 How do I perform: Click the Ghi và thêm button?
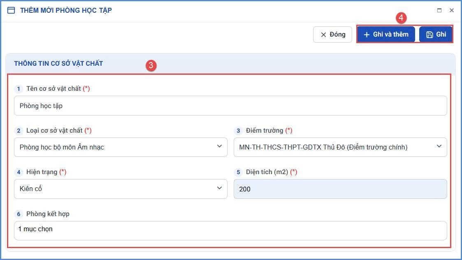(x=386, y=35)
